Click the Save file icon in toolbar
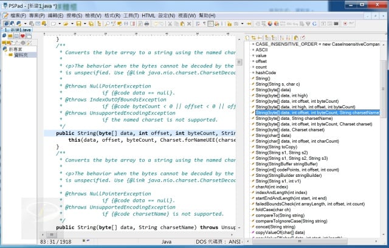 (x=77, y=24)
